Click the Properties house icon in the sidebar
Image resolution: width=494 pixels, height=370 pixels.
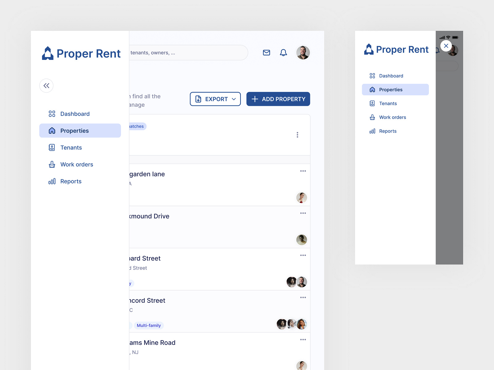(52, 130)
